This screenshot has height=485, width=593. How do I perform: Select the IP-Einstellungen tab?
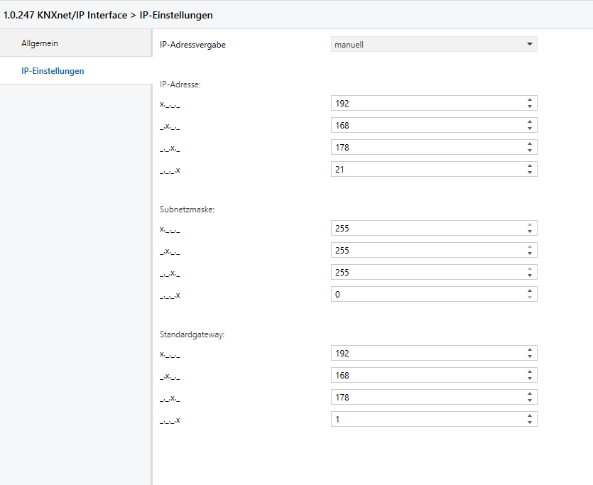(x=53, y=71)
